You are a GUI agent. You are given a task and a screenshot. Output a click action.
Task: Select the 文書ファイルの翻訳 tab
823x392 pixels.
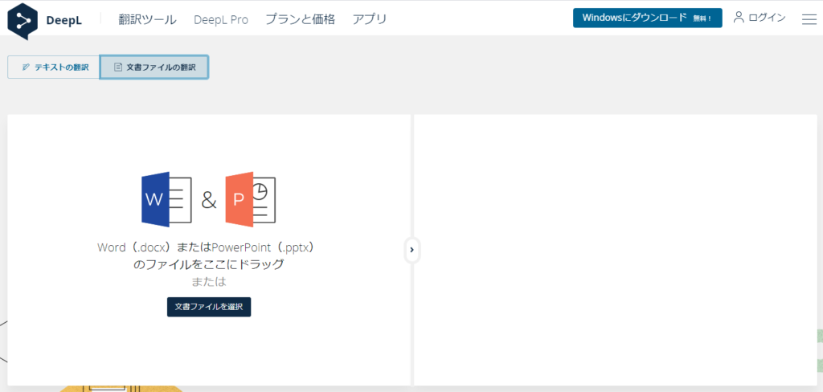(x=154, y=67)
